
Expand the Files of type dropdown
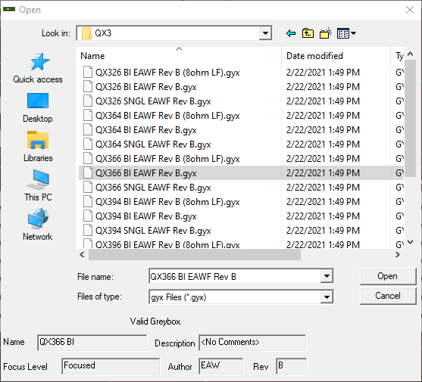327,297
